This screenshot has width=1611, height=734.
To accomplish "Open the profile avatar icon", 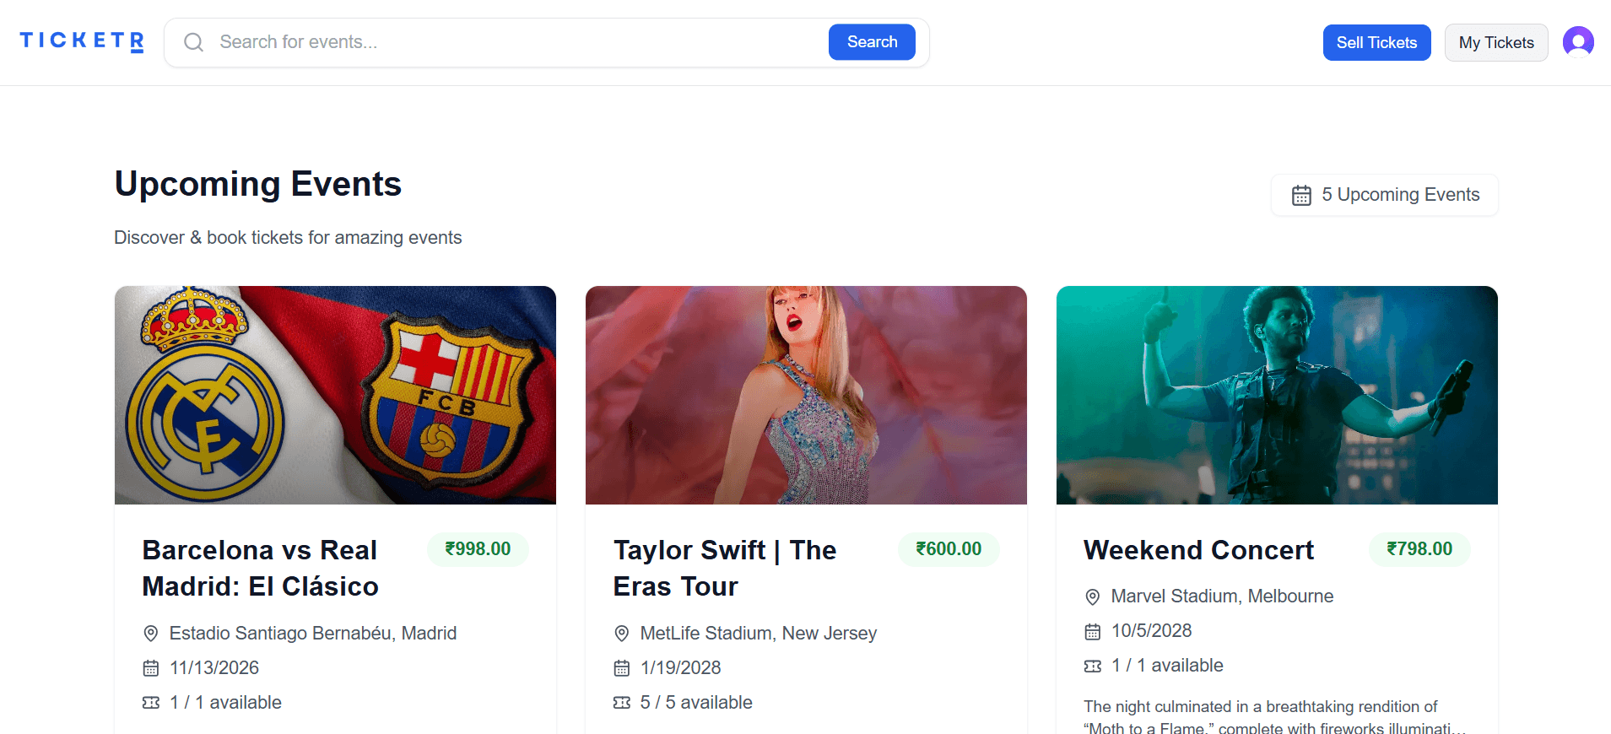I will [x=1578, y=41].
